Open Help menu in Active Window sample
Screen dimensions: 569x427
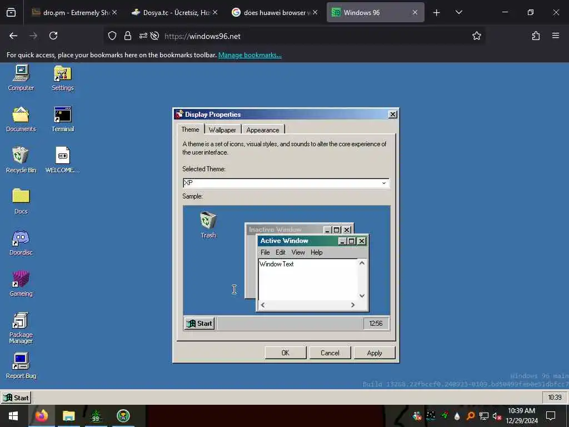[316, 252]
